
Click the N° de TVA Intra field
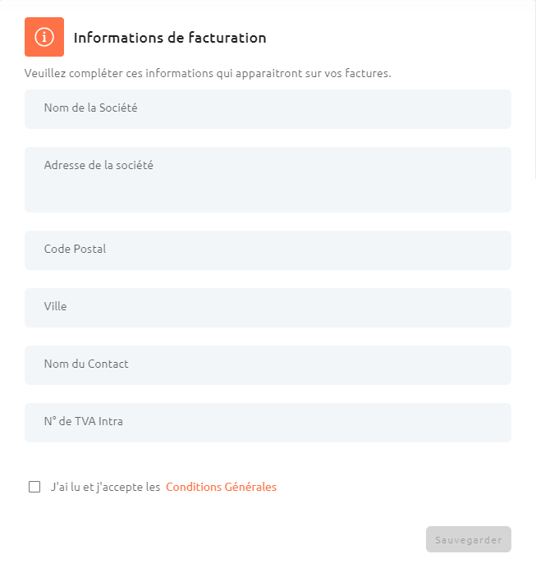[268, 423]
